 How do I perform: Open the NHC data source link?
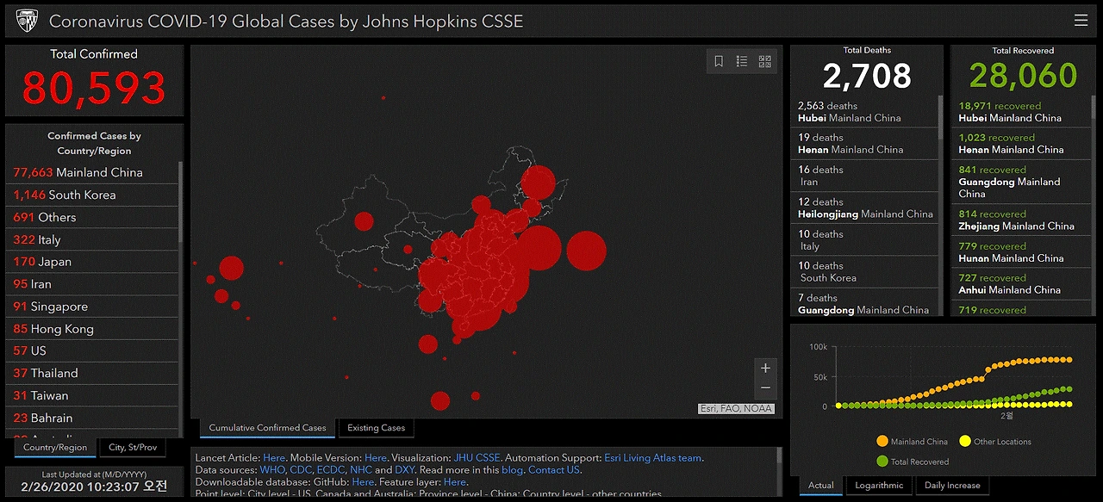pos(361,470)
